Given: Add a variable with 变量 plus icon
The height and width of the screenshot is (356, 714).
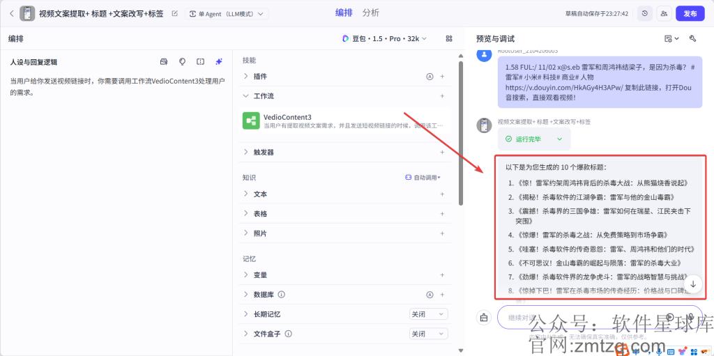Looking at the screenshot, I should [442, 275].
